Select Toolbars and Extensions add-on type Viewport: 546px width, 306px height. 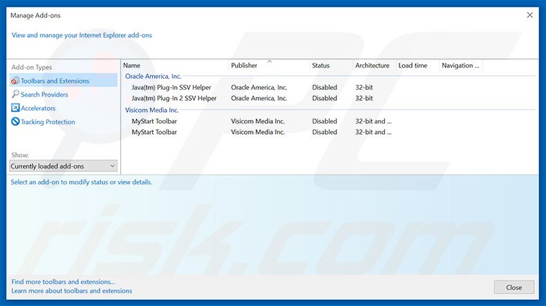tap(63, 80)
